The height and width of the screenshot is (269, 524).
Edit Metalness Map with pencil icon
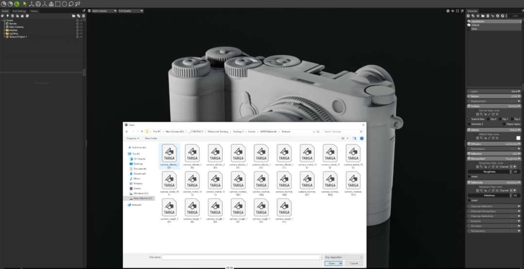(489, 190)
